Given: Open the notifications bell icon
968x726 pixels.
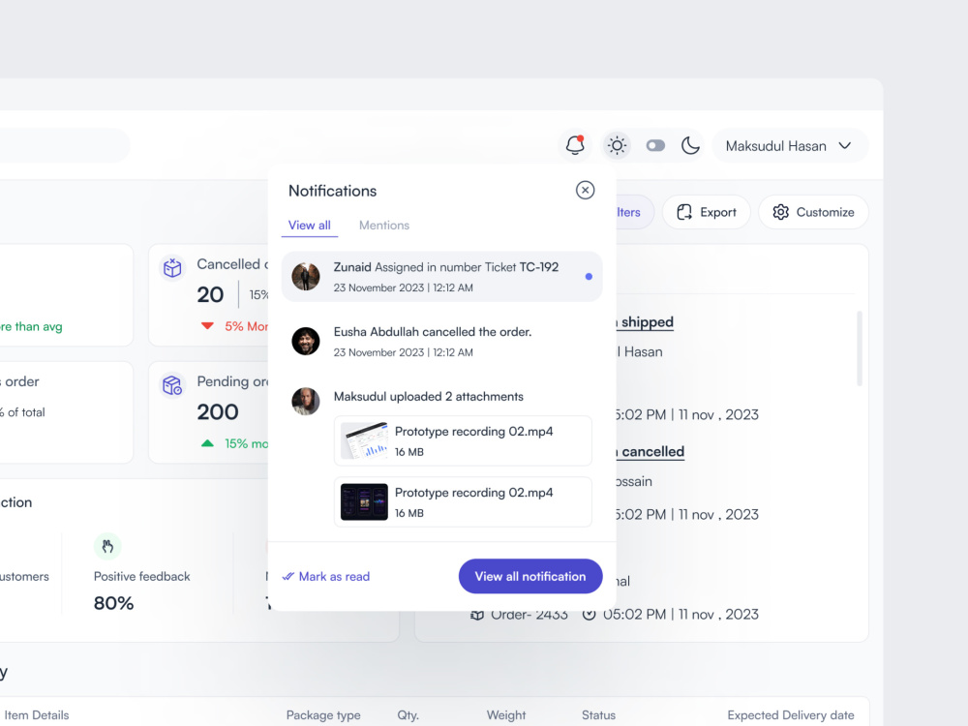Looking at the screenshot, I should tap(575, 146).
